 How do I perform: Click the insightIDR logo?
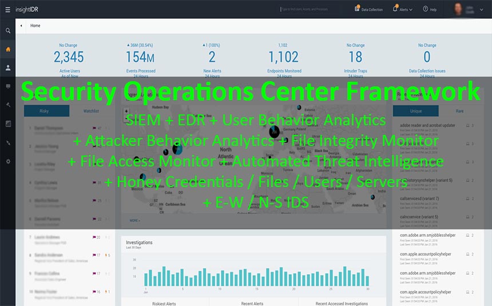(27, 9)
